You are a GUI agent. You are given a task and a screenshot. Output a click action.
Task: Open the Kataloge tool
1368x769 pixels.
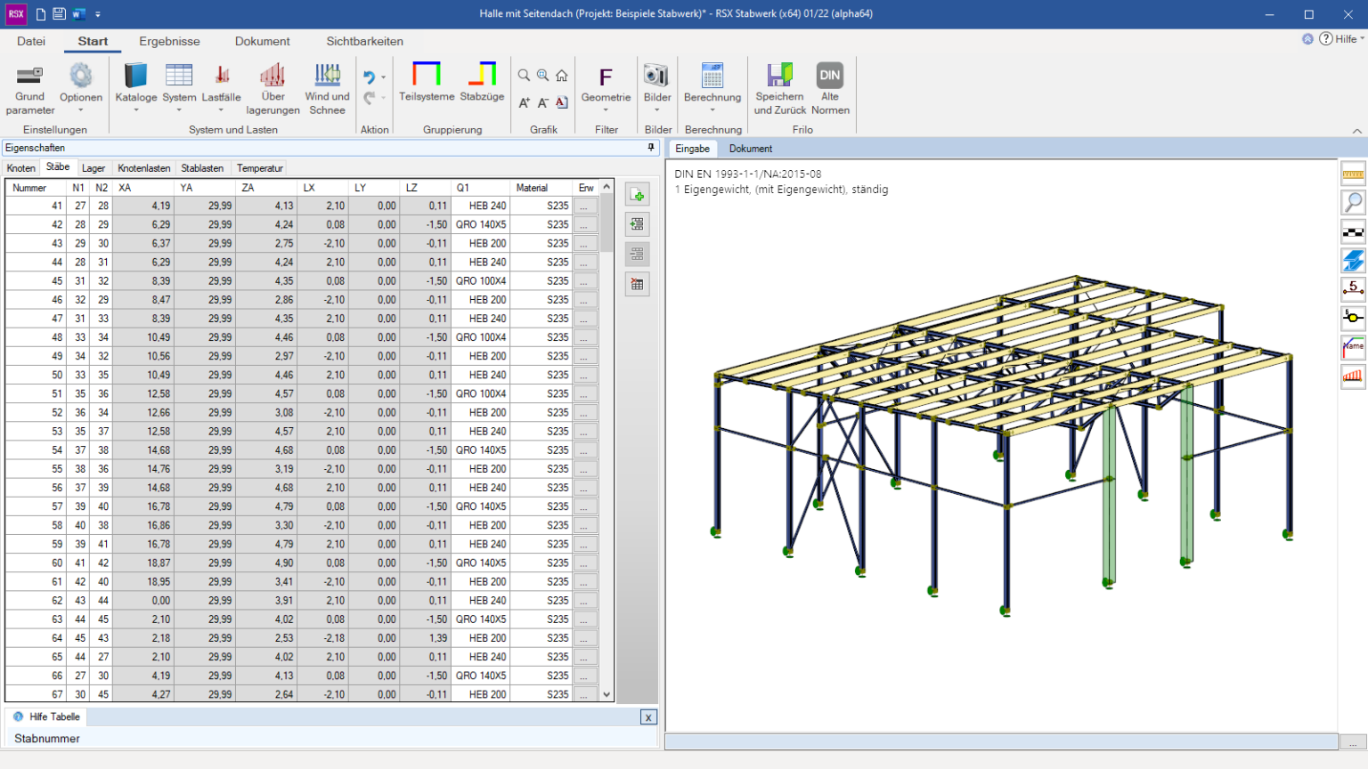coord(135,77)
